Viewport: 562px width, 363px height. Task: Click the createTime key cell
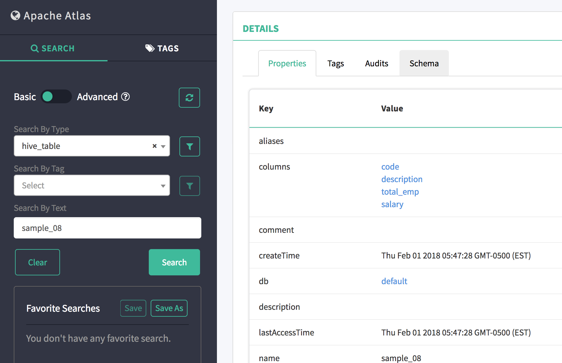click(279, 255)
